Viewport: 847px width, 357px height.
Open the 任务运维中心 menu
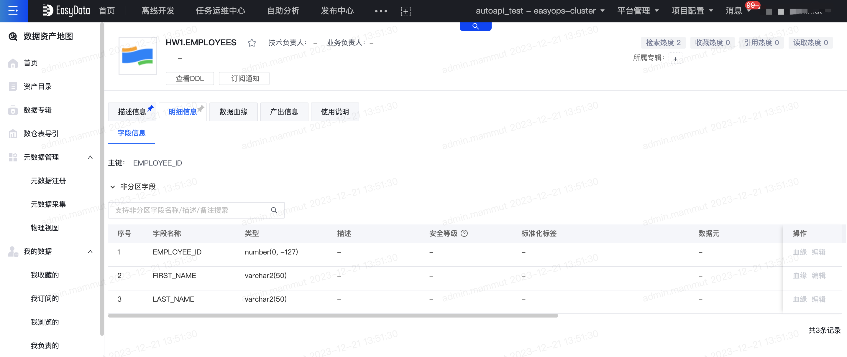[220, 11]
